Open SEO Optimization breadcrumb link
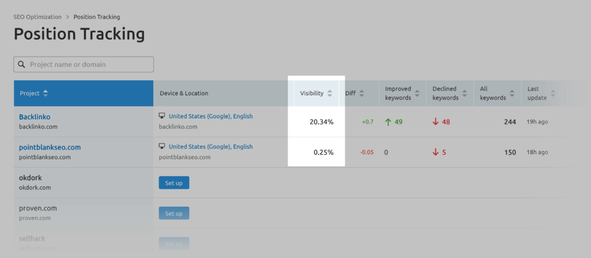 [38, 17]
